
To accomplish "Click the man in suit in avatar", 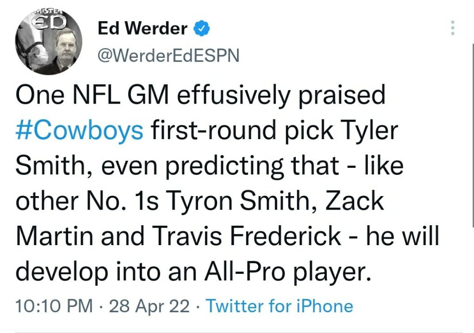I will pos(64,52).
